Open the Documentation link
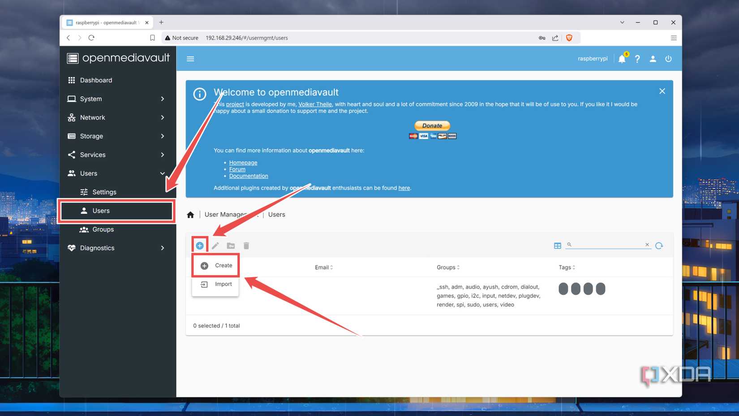Viewport: 739px width, 416px height. coord(249,176)
